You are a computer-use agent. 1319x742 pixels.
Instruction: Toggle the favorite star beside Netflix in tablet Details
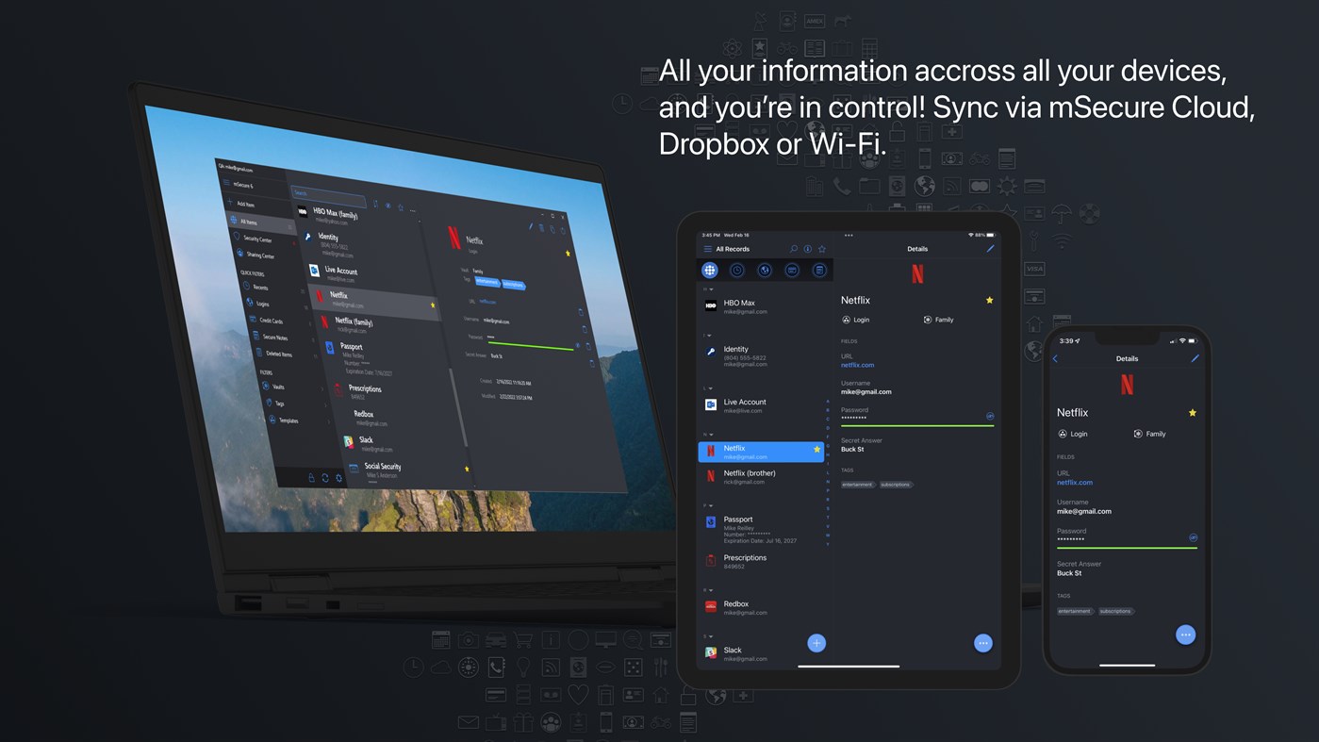[989, 300]
